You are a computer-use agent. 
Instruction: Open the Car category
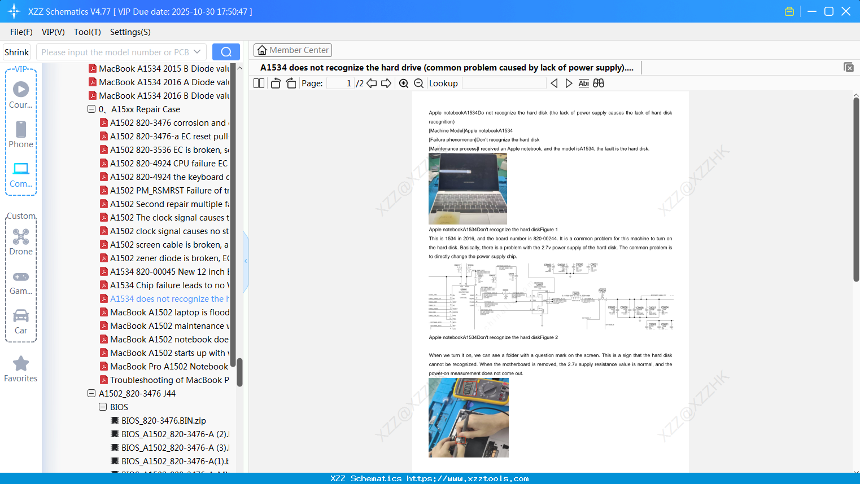(21, 321)
